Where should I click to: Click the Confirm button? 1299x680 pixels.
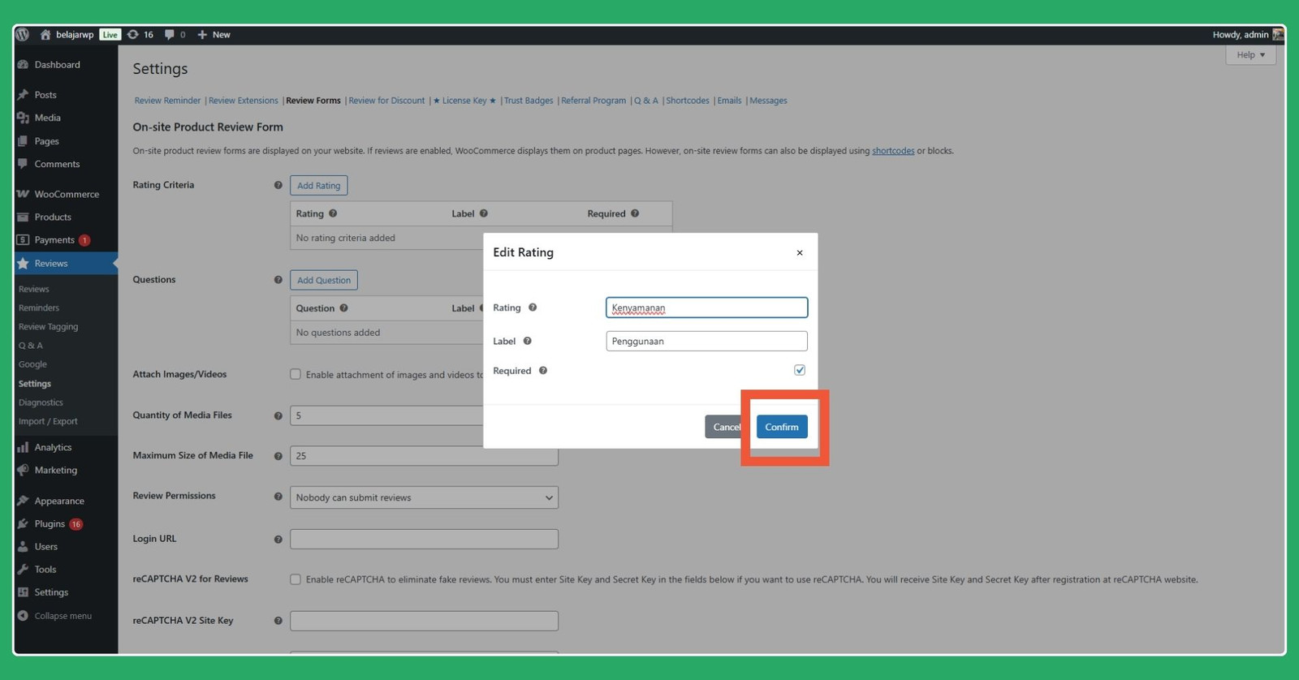(x=782, y=427)
